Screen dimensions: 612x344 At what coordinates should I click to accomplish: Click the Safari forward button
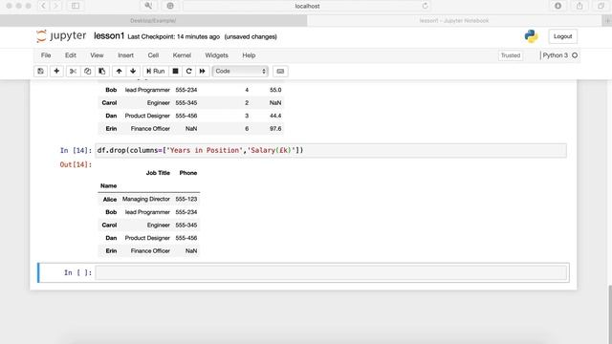click(56, 6)
